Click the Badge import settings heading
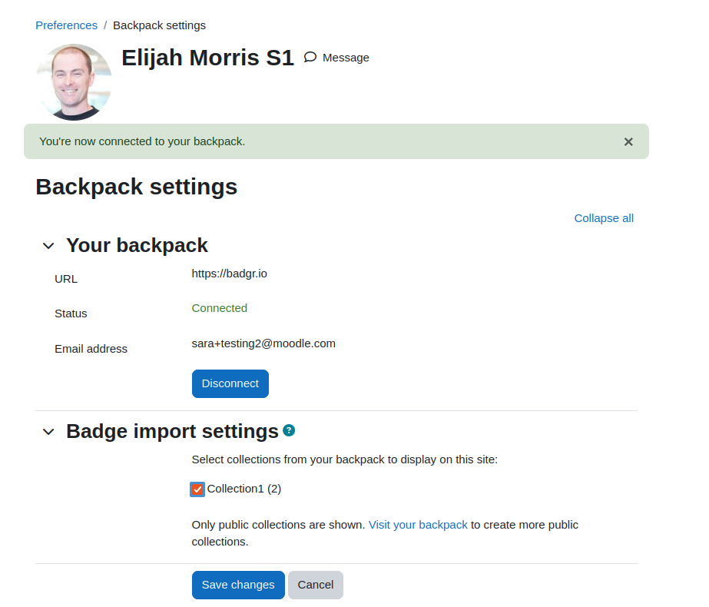Image resolution: width=709 pixels, height=607 pixels. click(172, 431)
